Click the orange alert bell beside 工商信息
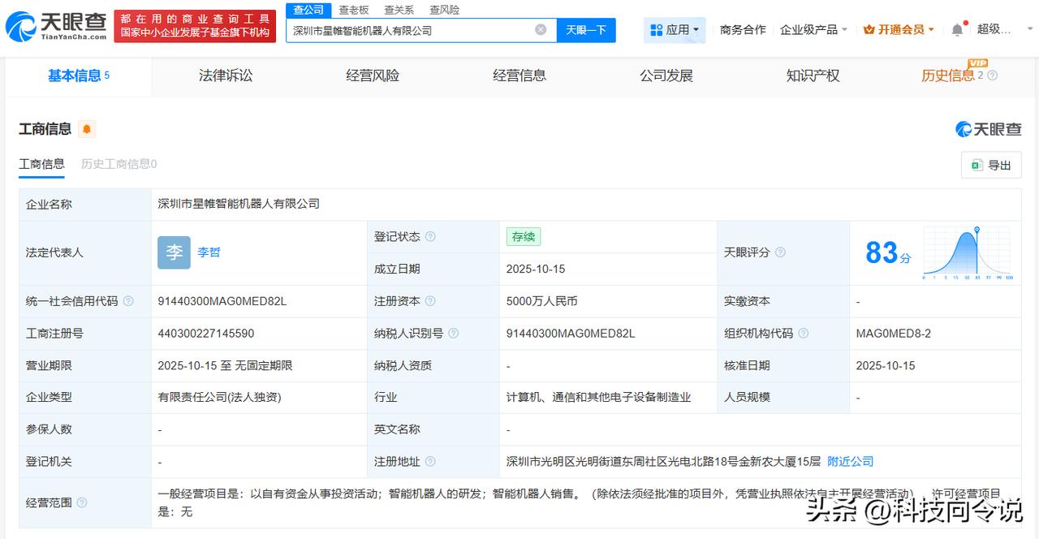 click(86, 129)
